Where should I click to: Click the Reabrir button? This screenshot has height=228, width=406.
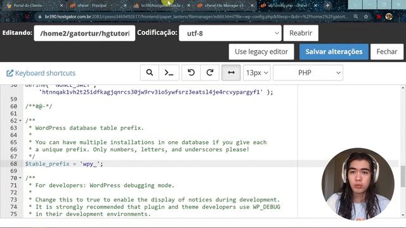point(301,33)
